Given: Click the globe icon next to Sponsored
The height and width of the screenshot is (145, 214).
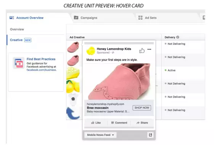Looking at the screenshot, I should [113, 52].
